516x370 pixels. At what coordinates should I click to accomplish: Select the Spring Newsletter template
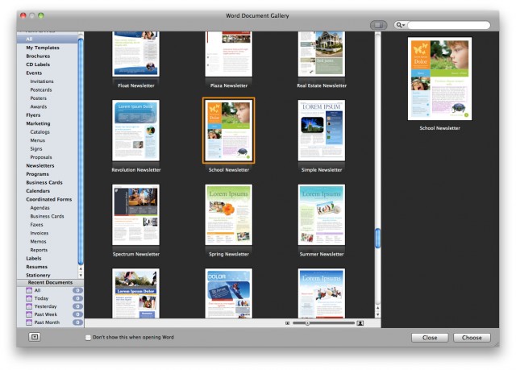click(x=229, y=214)
